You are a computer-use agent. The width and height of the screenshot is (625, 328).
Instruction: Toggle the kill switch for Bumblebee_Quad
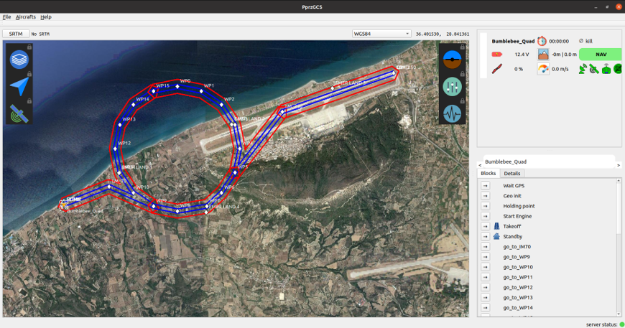coord(585,41)
